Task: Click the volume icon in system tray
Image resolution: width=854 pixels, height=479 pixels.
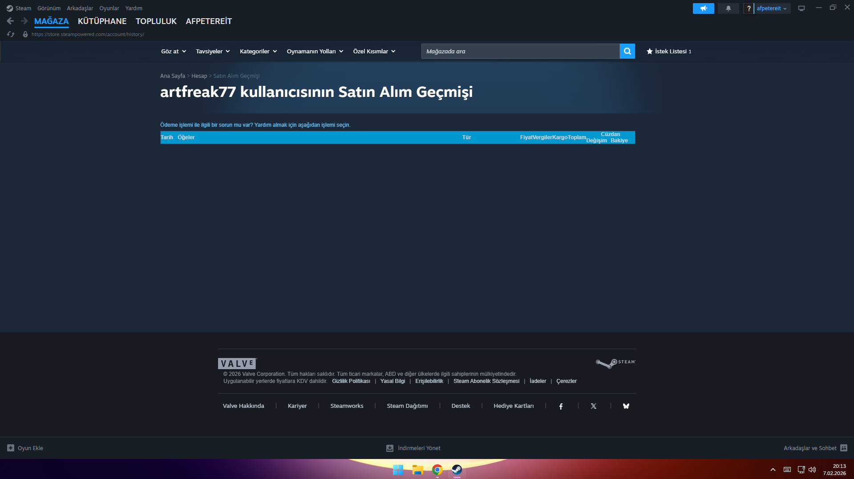Action: point(812,470)
